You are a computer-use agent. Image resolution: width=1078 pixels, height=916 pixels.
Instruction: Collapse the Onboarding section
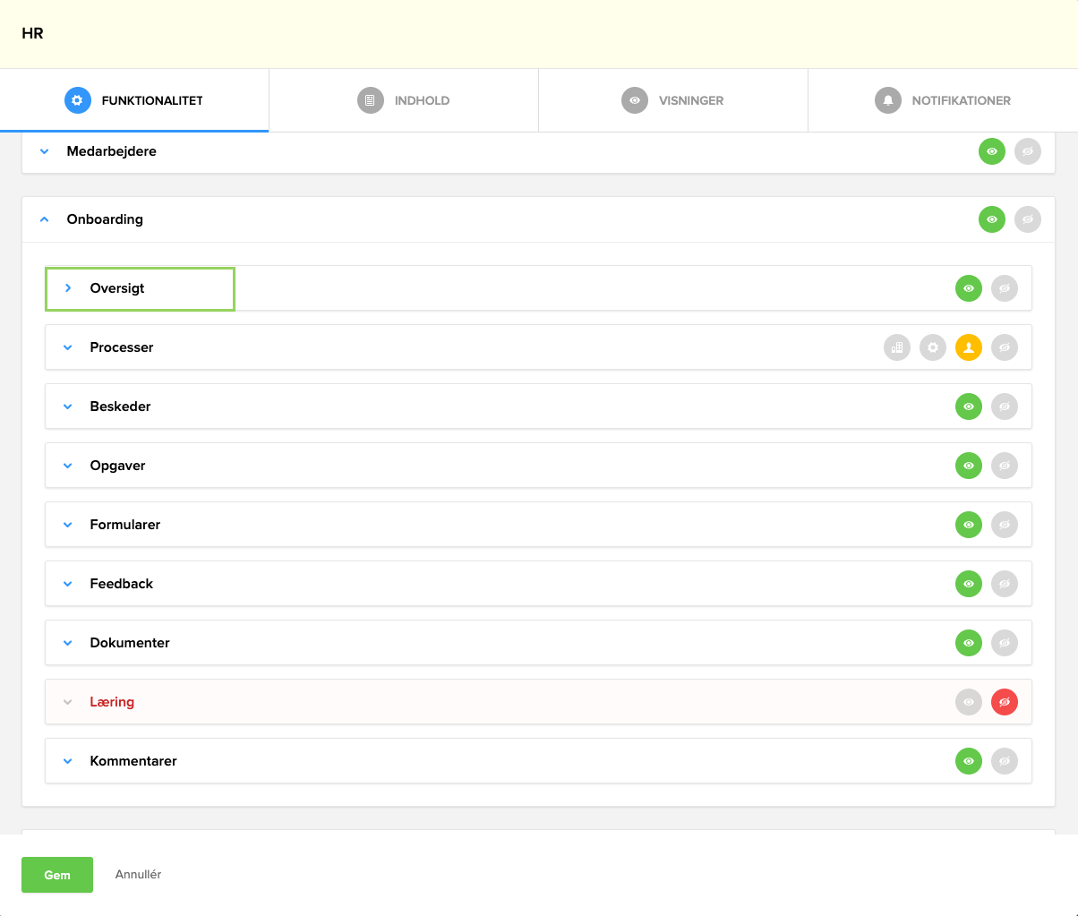click(44, 218)
